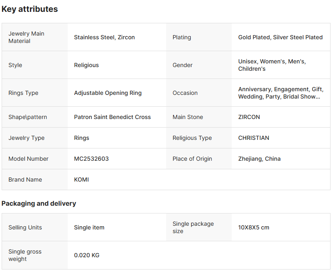Image resolution: width=333 pixels, height=274 pixels.
Task: Click the "ZIRCON" main stone value
Action: point(249,117)
